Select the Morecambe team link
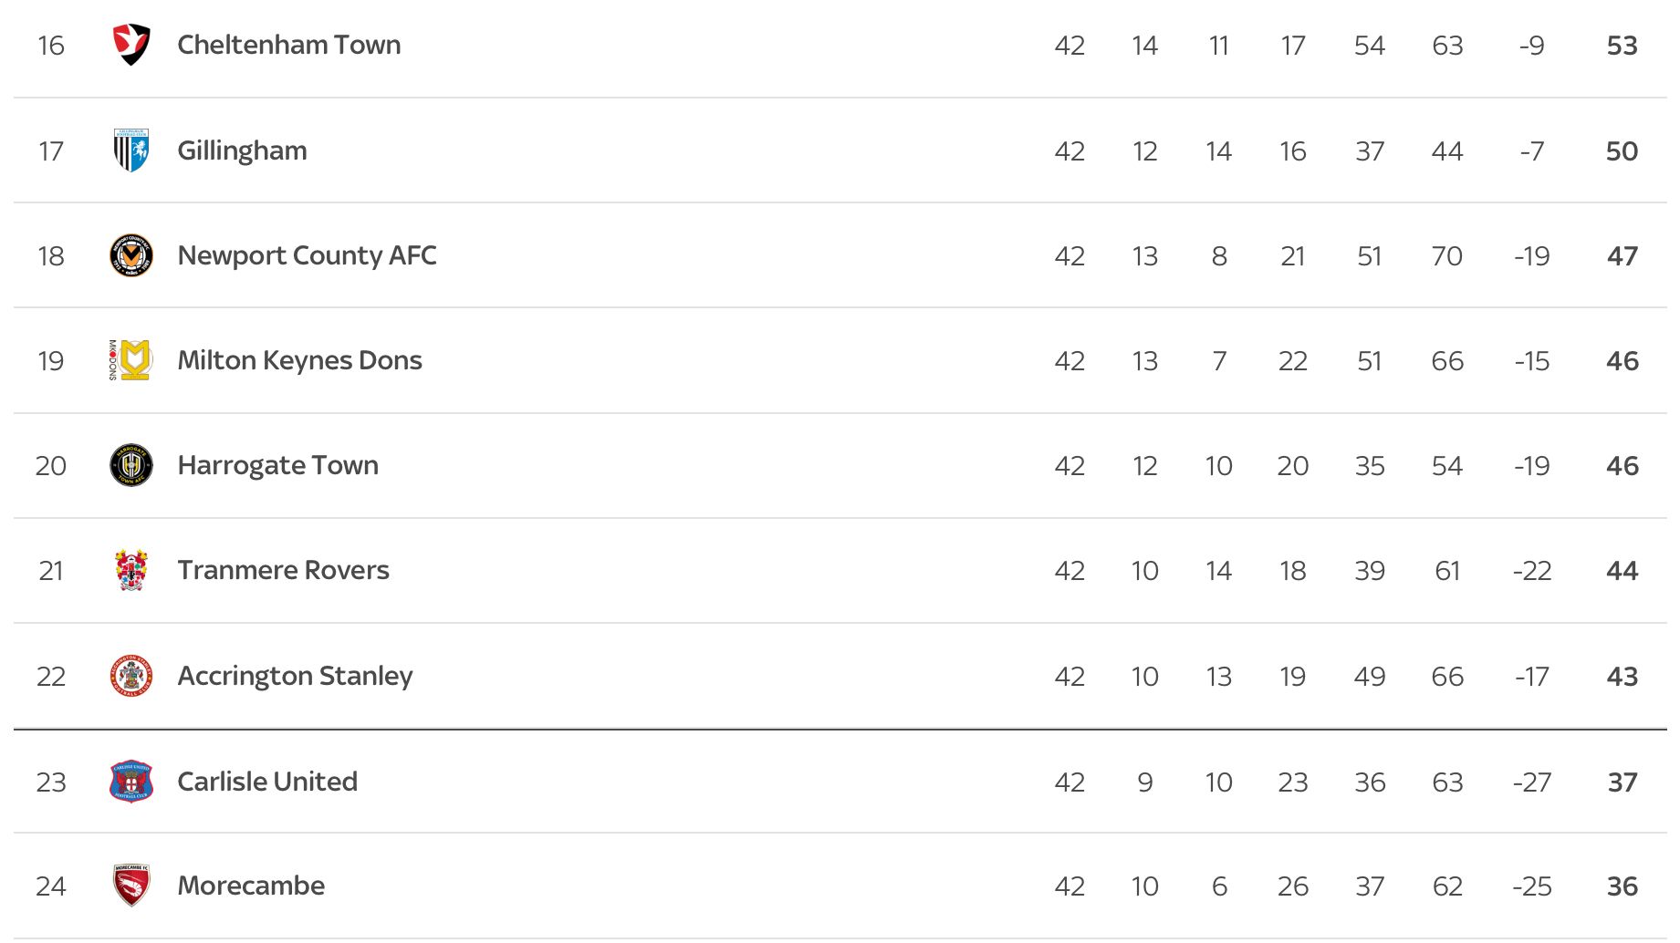This screenshot has width=1680, height=943. tap(251, 886)
